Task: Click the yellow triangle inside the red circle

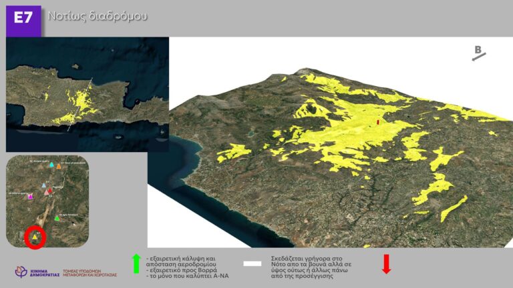Action: click(35, 237)
